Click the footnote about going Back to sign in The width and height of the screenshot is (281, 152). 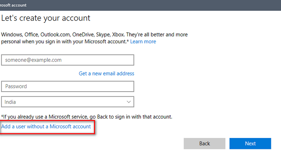(x=87, y=117)
